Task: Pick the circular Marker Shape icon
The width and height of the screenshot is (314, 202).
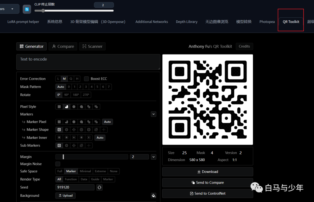Action: coord(67,130)
